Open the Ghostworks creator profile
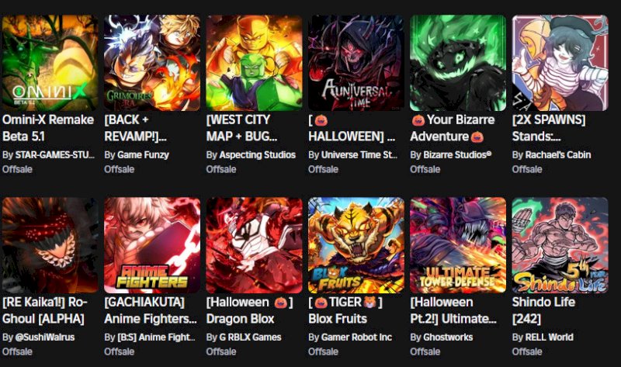The image size is (621, 367). (x=448, y=338)
